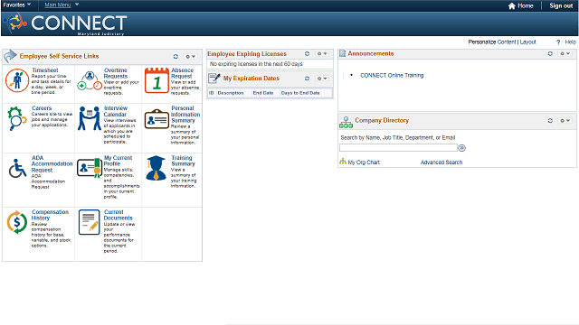This screenshot has height=325, width=579.
Task: Open the Personal Information Summary badge icon
Action: click(x=157, y=118)
